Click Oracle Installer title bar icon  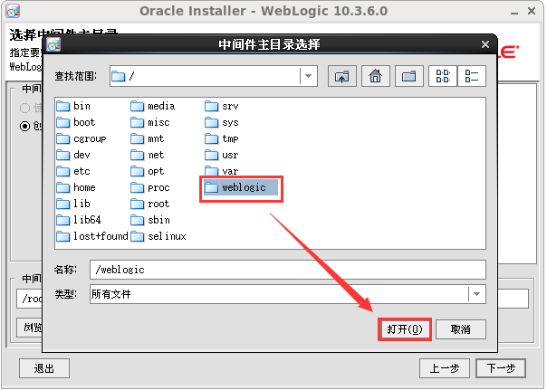point(13,11)
